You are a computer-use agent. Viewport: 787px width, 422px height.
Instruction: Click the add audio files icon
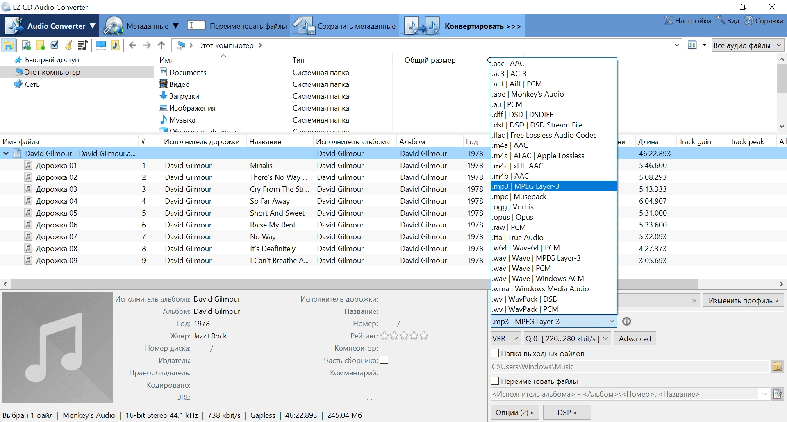tap(26, 45)
